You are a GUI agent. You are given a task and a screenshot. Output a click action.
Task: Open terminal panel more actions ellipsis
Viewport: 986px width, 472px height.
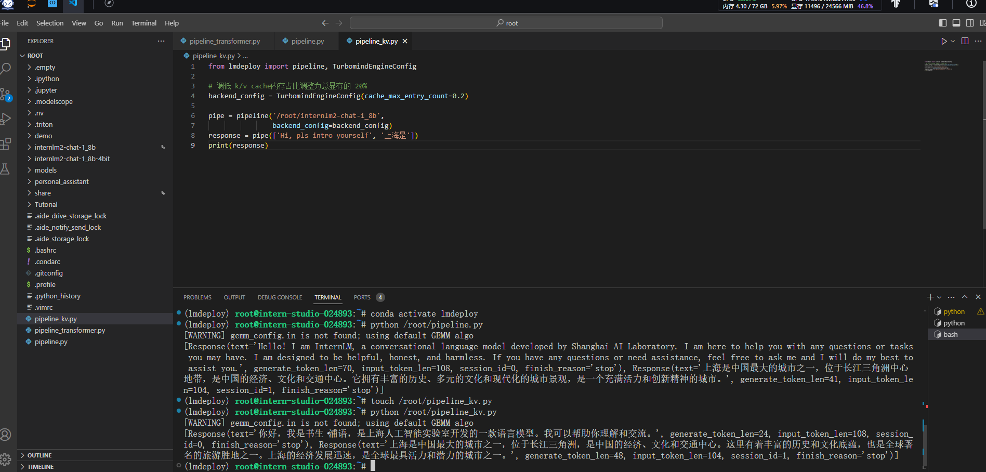(x=951, y=297)
